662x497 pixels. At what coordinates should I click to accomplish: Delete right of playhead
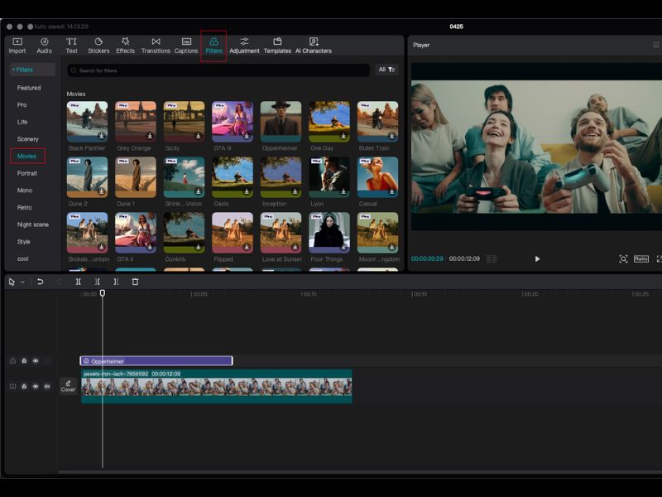[x=116, y=282]
